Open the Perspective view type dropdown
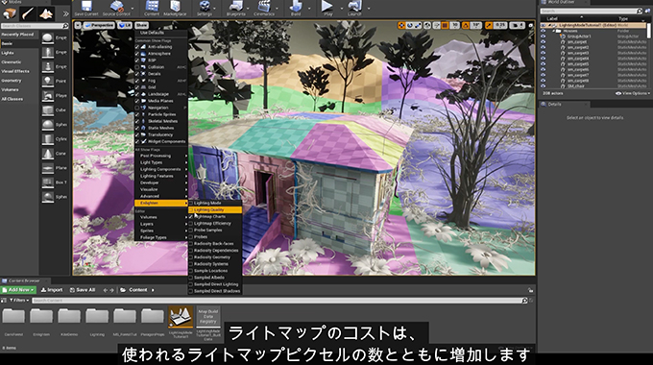 [x=99, y=25]
